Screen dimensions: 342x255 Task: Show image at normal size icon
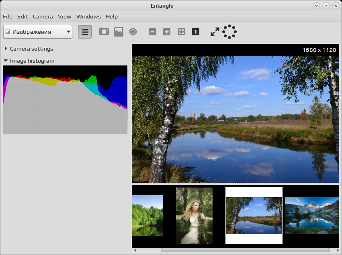[x=196, y=32]
